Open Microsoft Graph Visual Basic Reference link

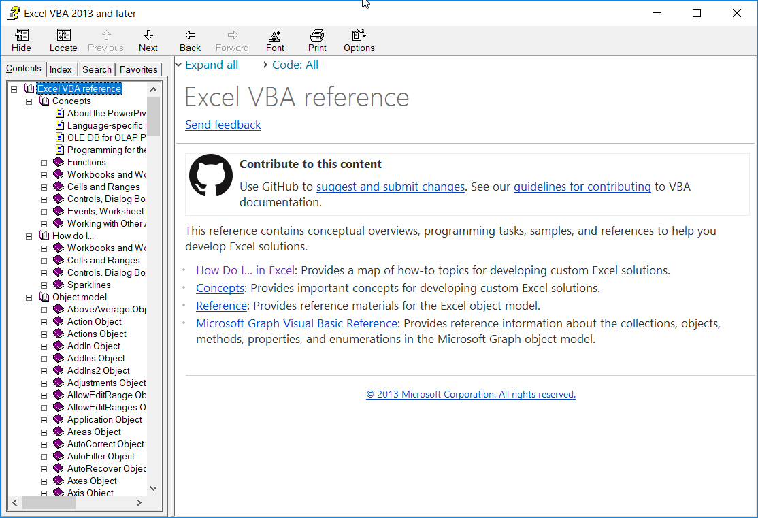pos(297,323)
